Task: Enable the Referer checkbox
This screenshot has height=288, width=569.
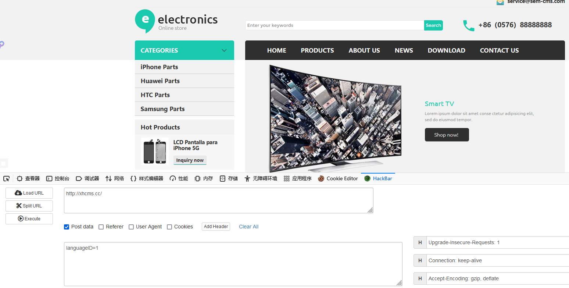Action: click(101, 227)
